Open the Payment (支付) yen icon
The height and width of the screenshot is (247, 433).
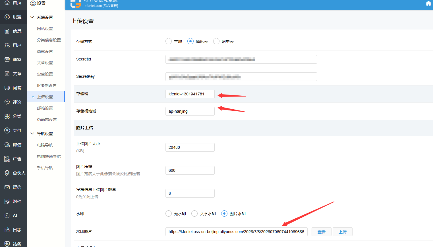click(x=7, y=131)
